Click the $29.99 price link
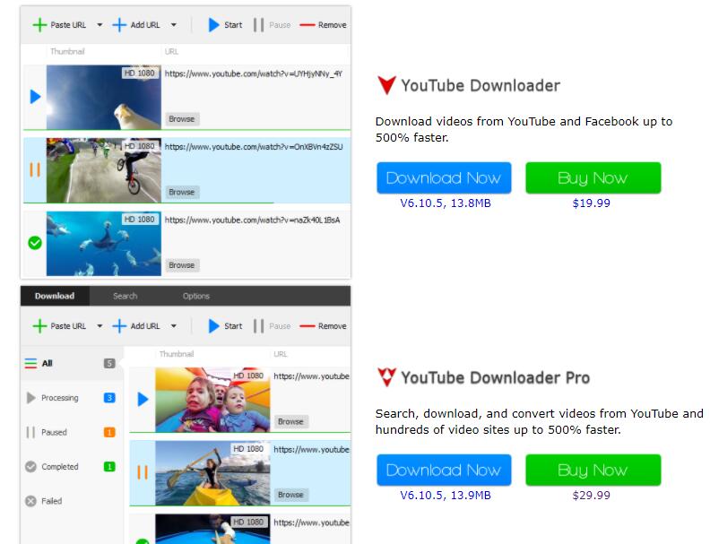Viewport: 710px width, 544px height. click(592, 495)
